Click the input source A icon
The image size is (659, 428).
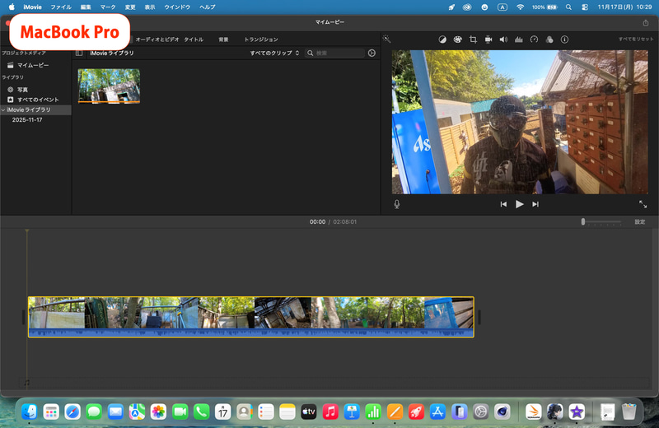tap(502, 7)
